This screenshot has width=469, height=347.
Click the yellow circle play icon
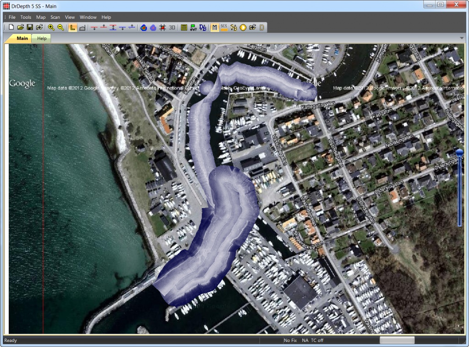243,28
